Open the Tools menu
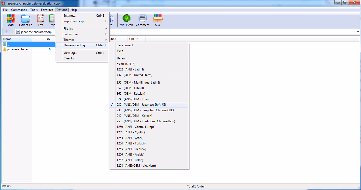The height and width of the screenshot is (190, 361). [x=34, y=10]
